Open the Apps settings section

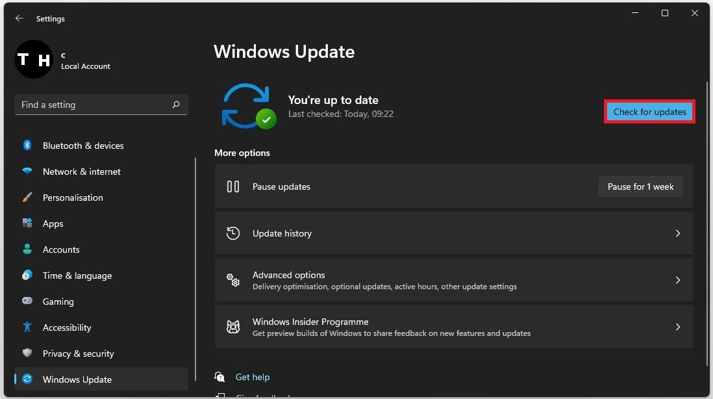[x=53, y=224]
